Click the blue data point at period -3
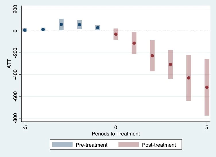 click(61, 24)
